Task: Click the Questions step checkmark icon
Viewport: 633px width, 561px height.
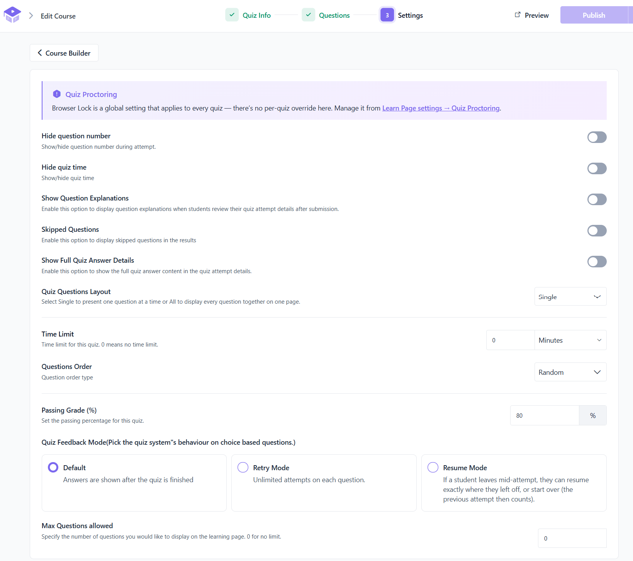Action: coord(309,15)
